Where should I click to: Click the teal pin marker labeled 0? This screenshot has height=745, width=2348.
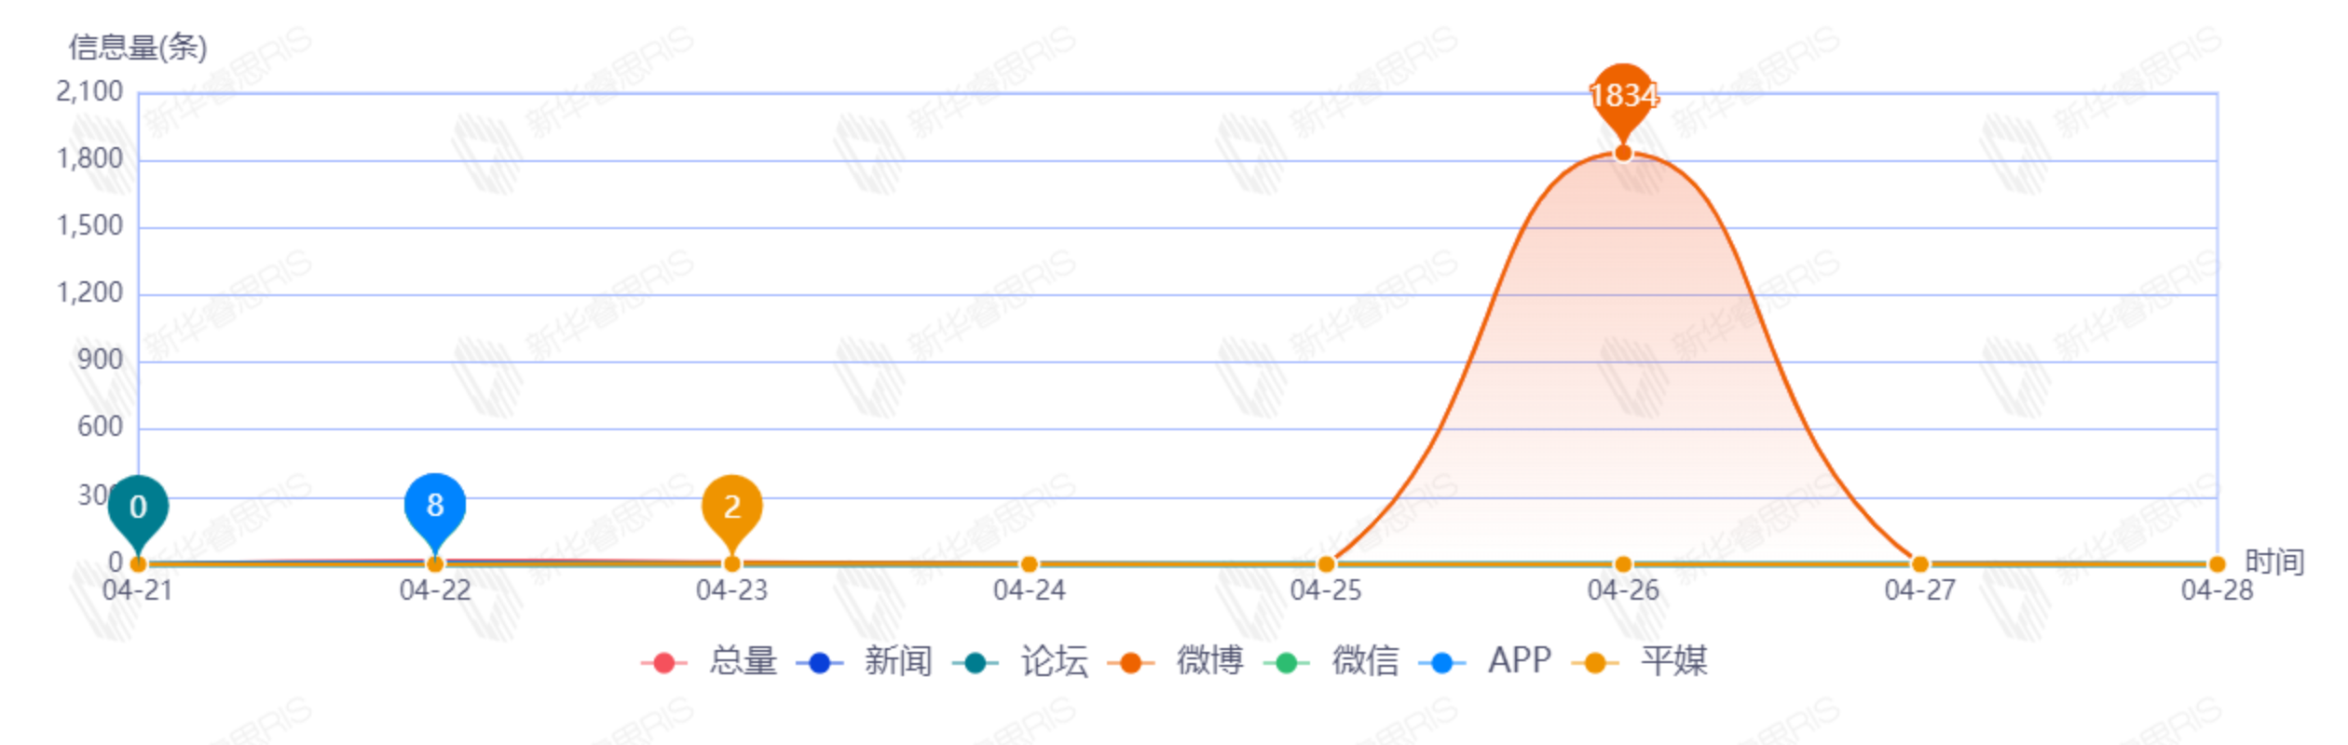138,508
